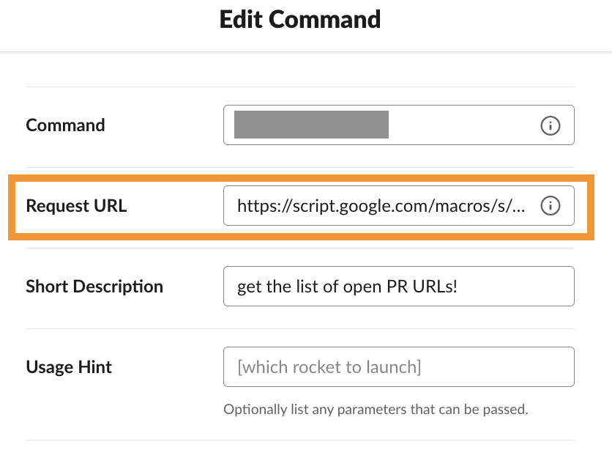
Task: Click the "get the list of open PR URLs!" text
Action: click(347, 286)
